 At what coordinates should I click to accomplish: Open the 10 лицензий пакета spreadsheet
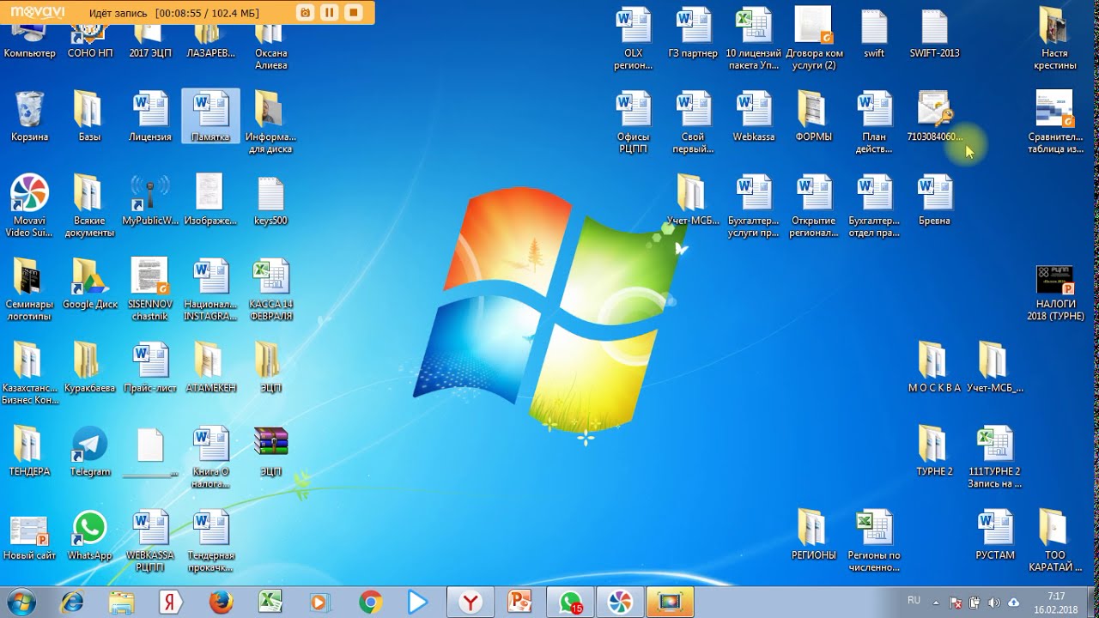tap(754, 39)
